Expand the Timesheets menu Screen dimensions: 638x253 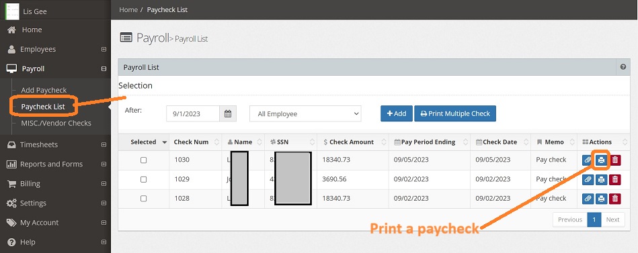104,144
